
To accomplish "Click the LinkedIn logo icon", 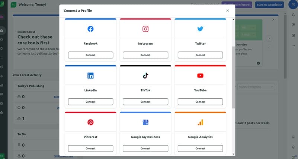I will click(90, 76).
